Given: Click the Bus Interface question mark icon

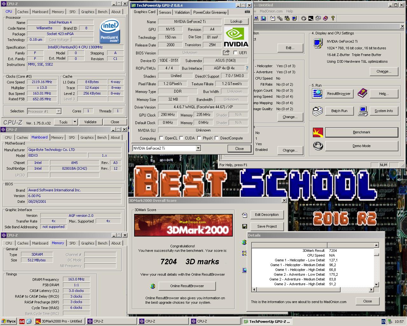Looking at the screenshot, I should click(x=247, y=68).
